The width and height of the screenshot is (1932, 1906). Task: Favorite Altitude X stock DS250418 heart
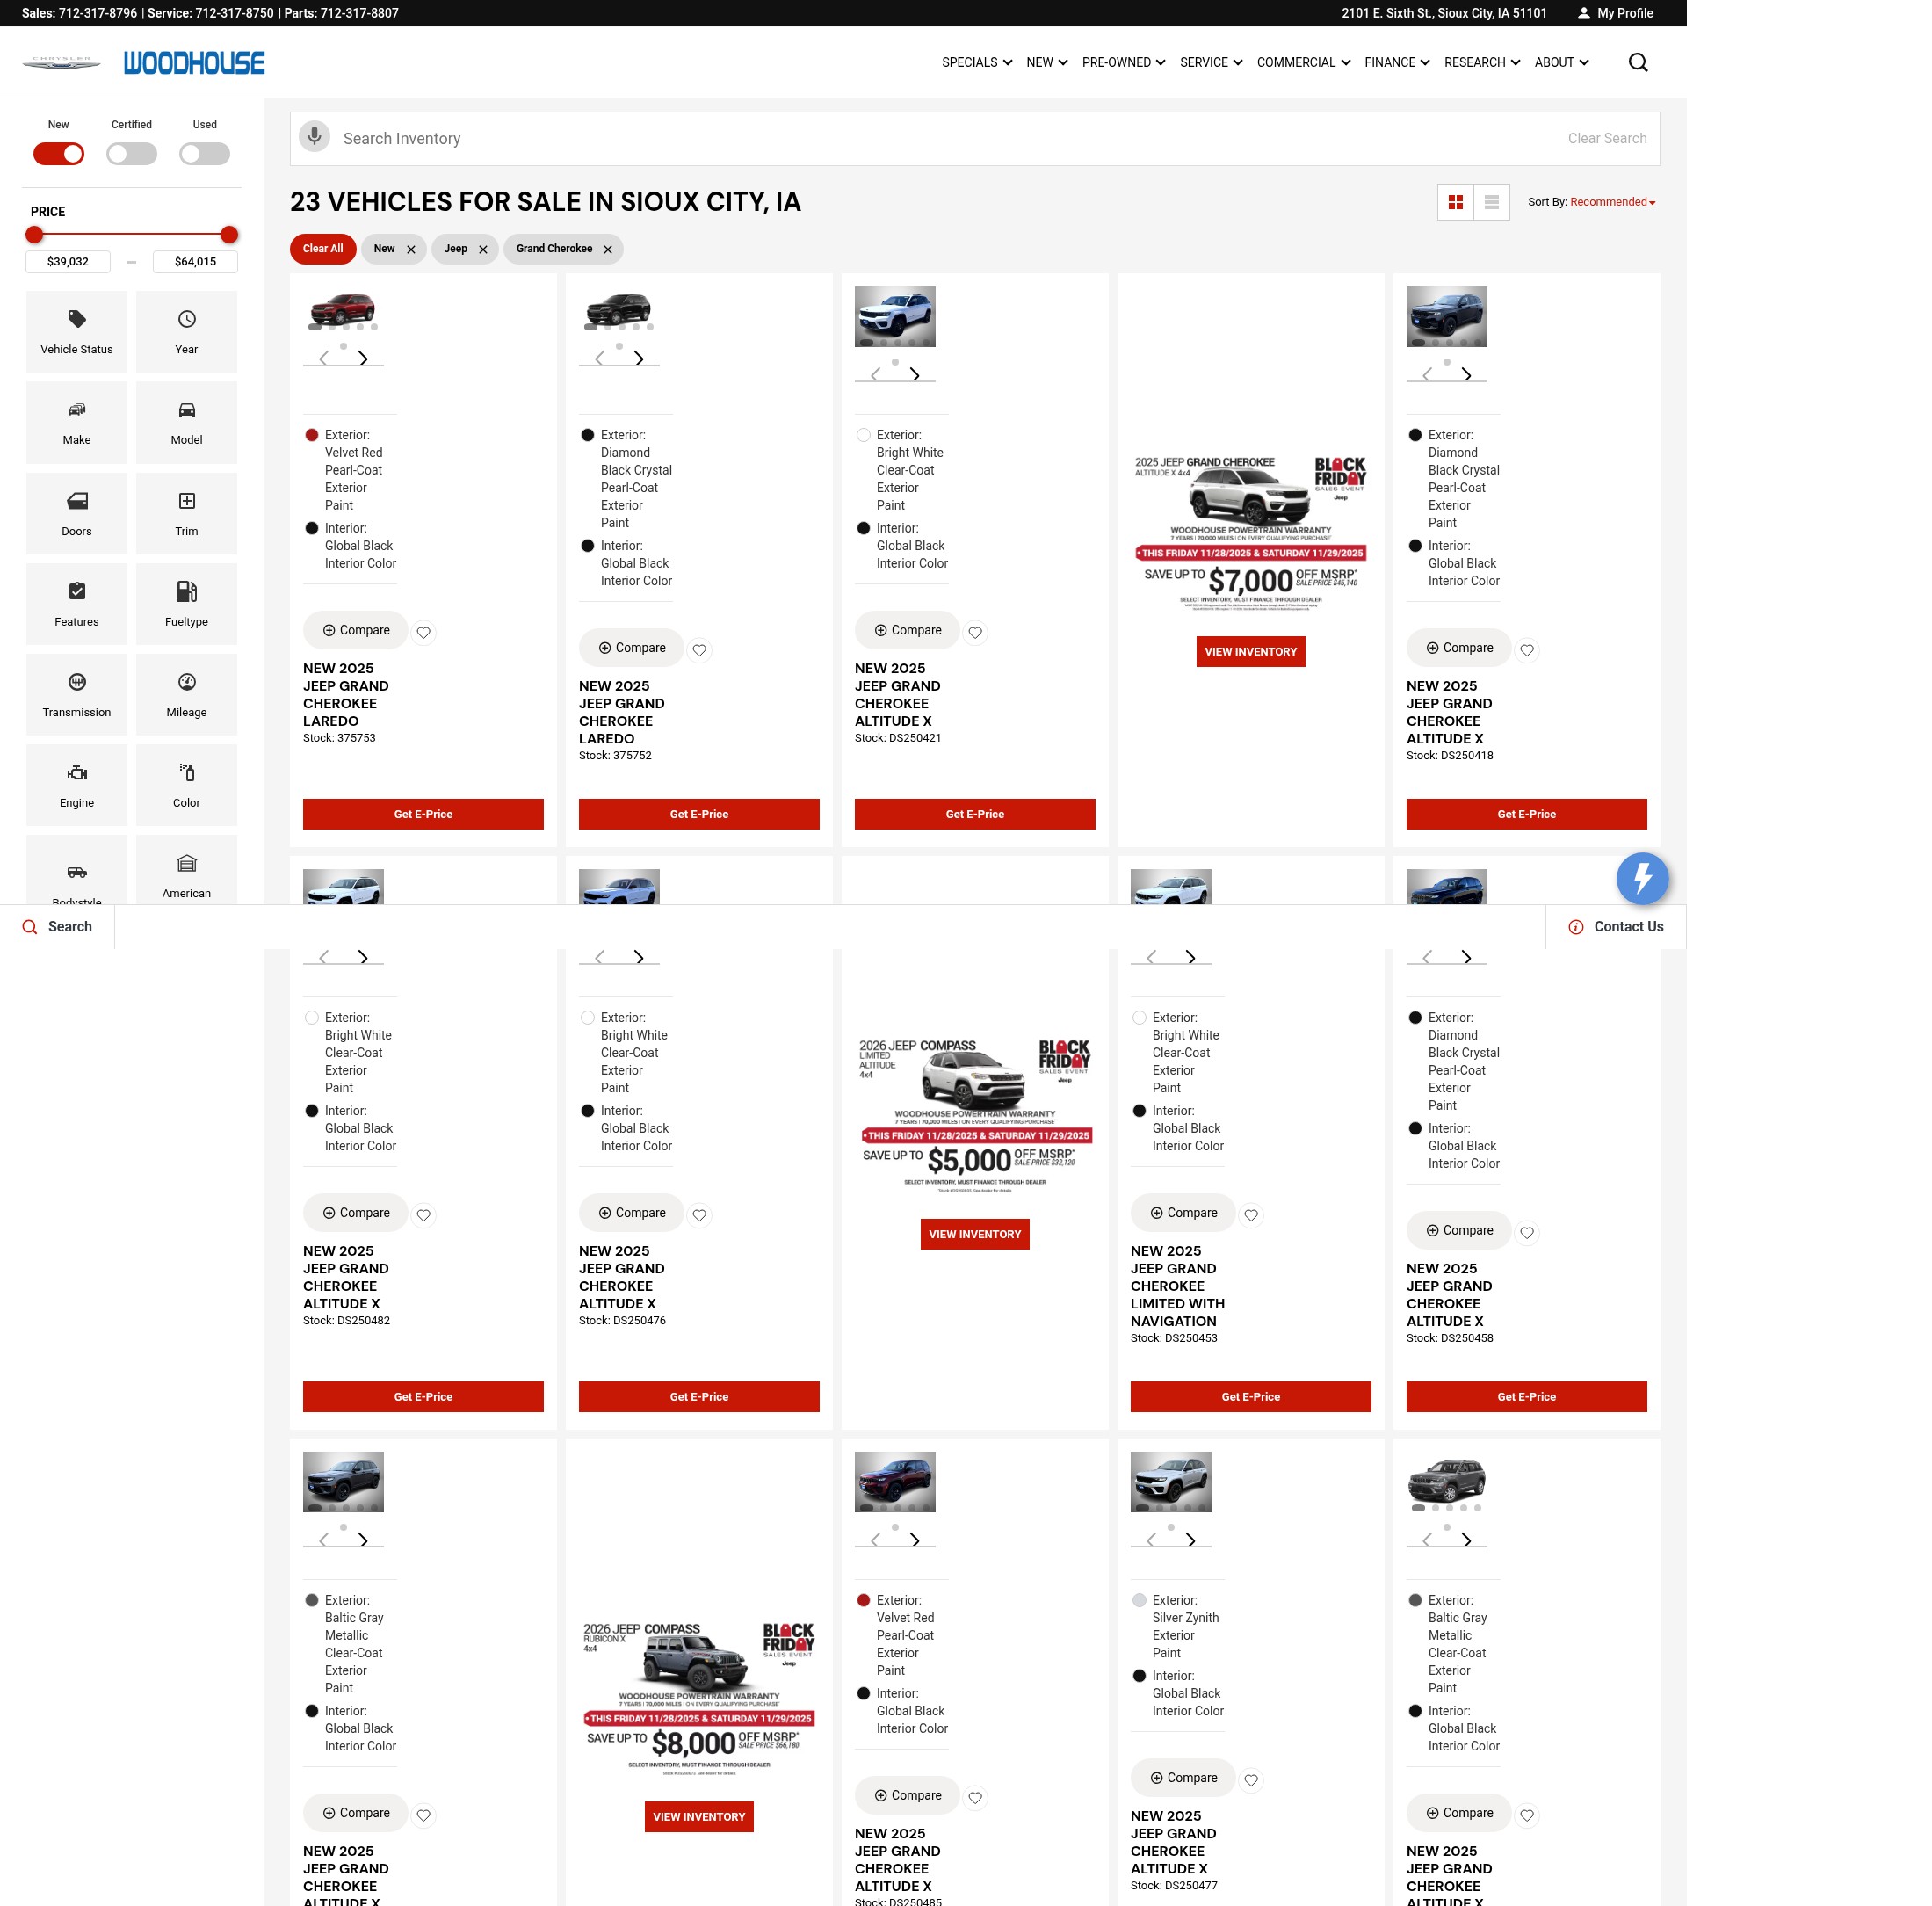(x=1527, y=650)
